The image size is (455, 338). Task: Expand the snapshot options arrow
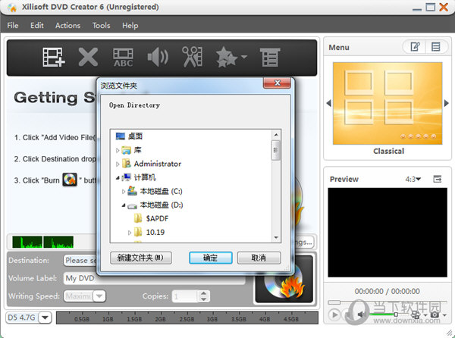444,315
